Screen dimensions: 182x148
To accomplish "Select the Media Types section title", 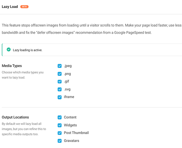I will 12,66.
